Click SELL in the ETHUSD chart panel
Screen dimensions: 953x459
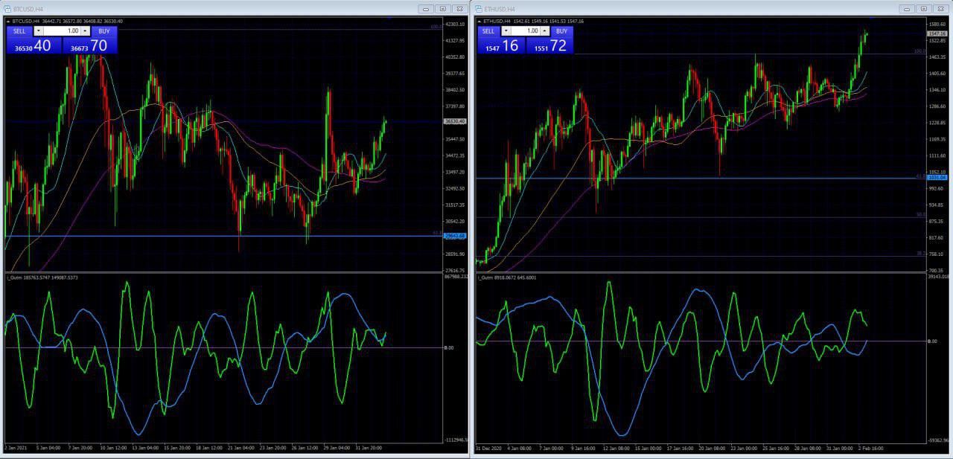pos(488,31)
